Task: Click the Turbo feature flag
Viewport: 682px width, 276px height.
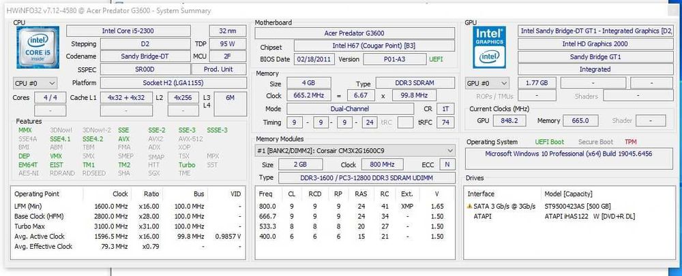Action: [187, 165]
